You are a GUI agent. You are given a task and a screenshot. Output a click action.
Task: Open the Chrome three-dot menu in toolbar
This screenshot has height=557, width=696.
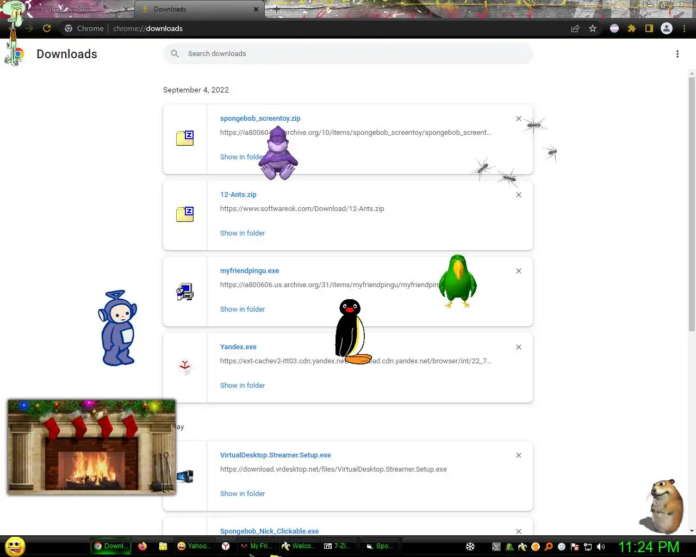pyautogui.click(x=684, y=28)
